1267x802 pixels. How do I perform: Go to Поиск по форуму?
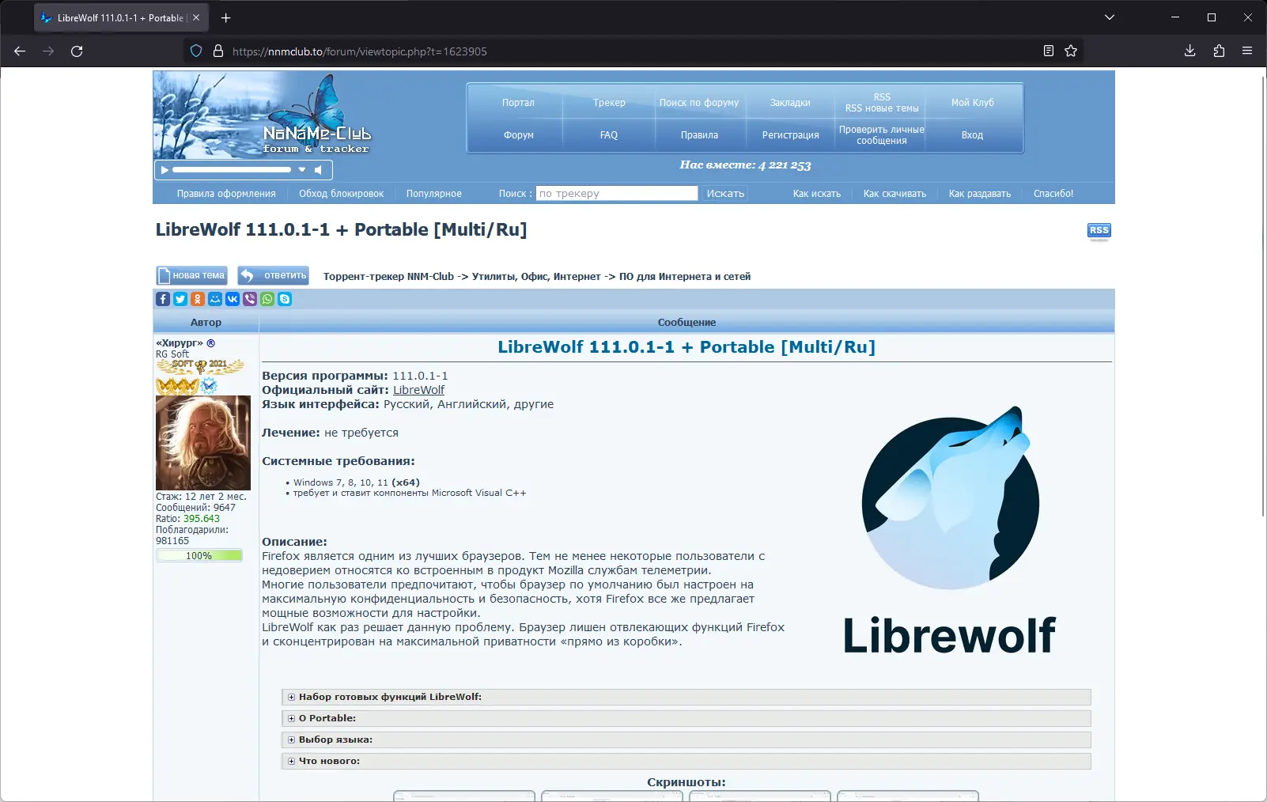[699, 103]
